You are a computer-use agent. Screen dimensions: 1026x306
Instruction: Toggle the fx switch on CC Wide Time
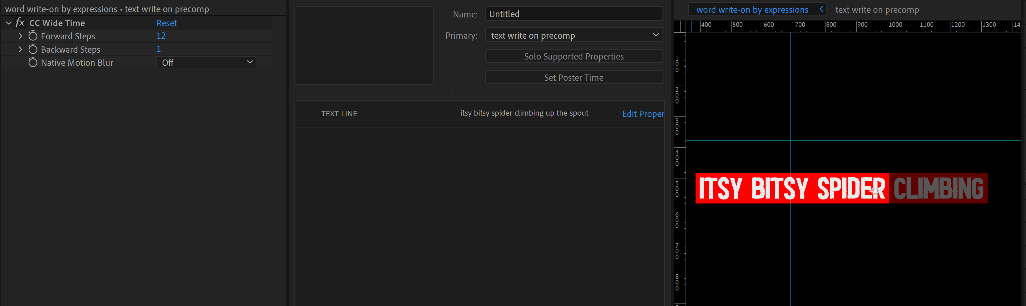19,23
